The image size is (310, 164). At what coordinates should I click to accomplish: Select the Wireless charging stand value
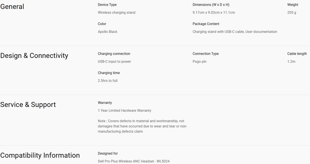coord(117,12)
